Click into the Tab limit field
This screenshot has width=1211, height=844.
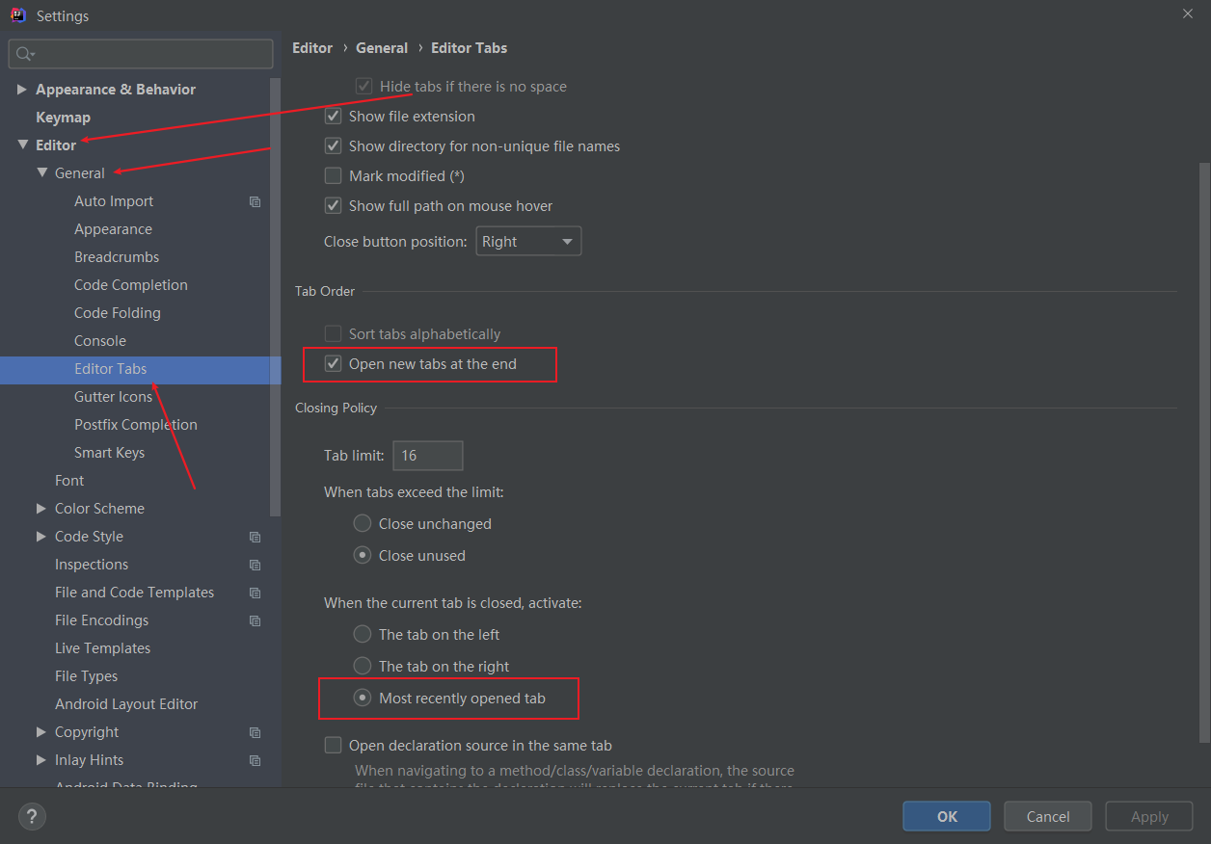(x=428, y=456)
